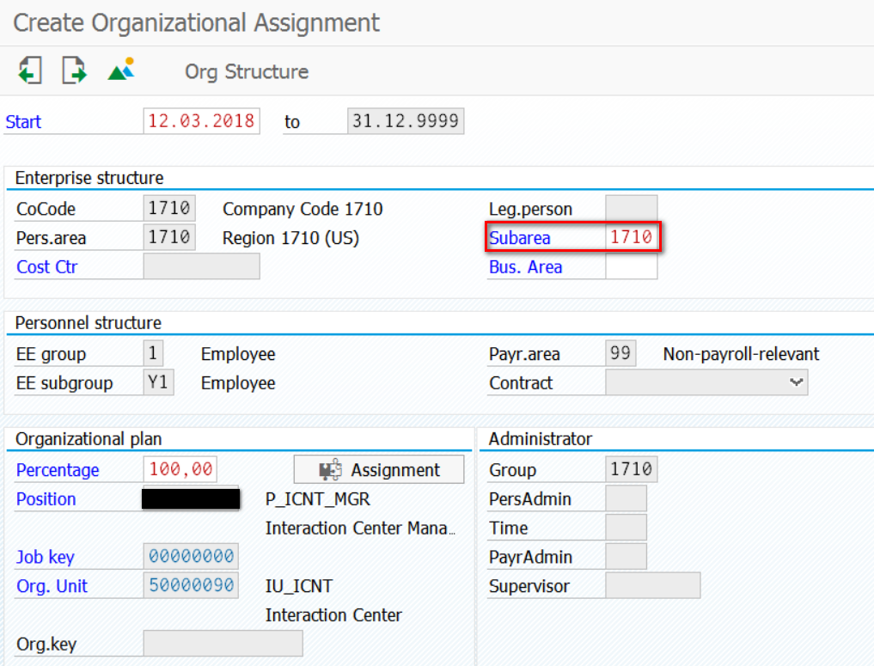The height and width of the screenshot is (666, 874).
Task: Click the Job key field
Action: (191, 556)
